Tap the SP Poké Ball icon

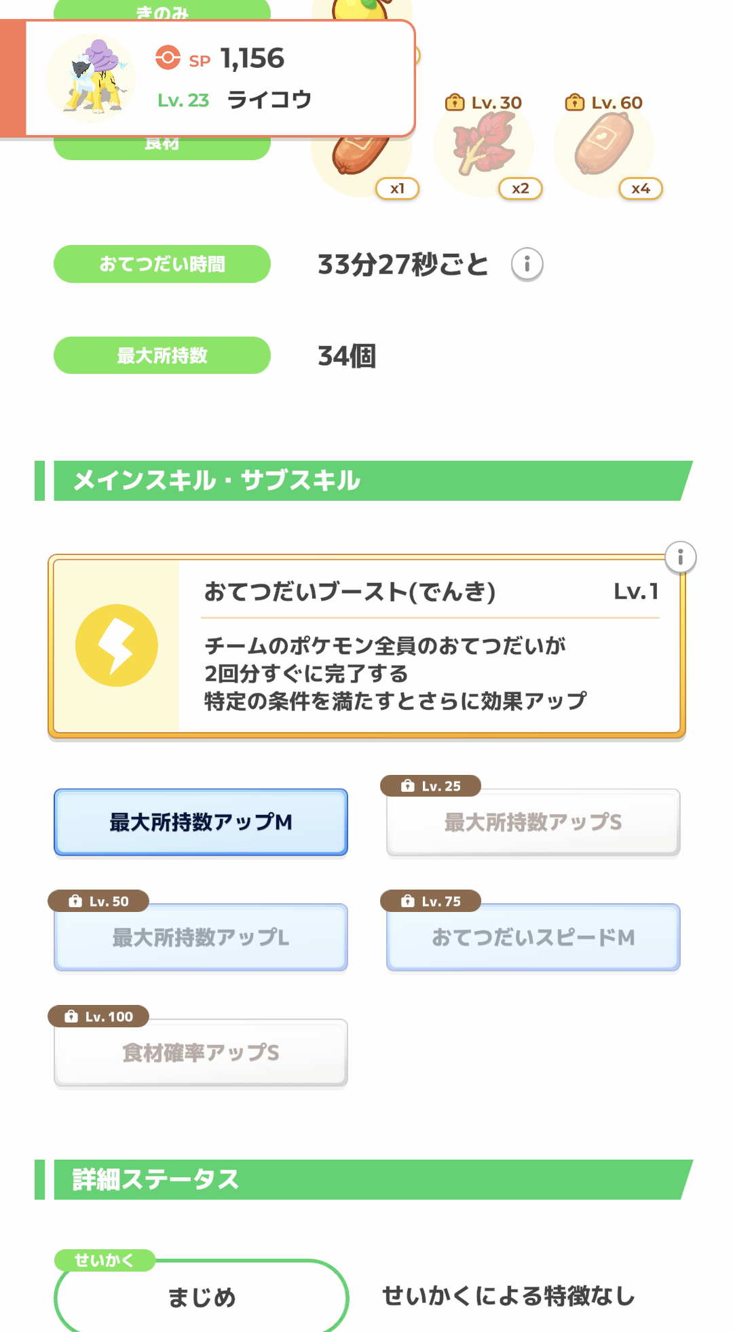point(168,58)
